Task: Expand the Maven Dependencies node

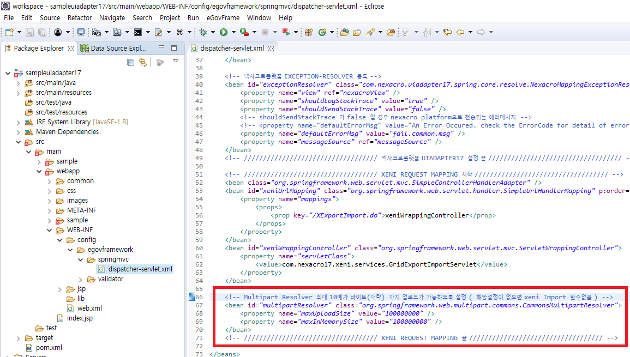Action: pos(18,132)
